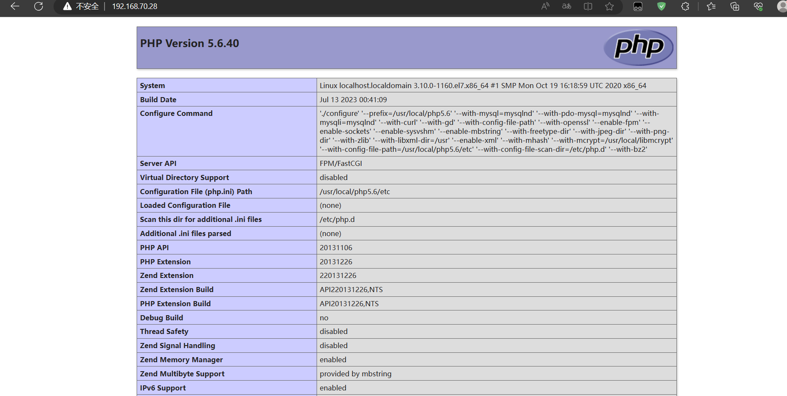Screen dimensions: 787x396
Task: Click the Thread Safety label
Action: [164, 331]
